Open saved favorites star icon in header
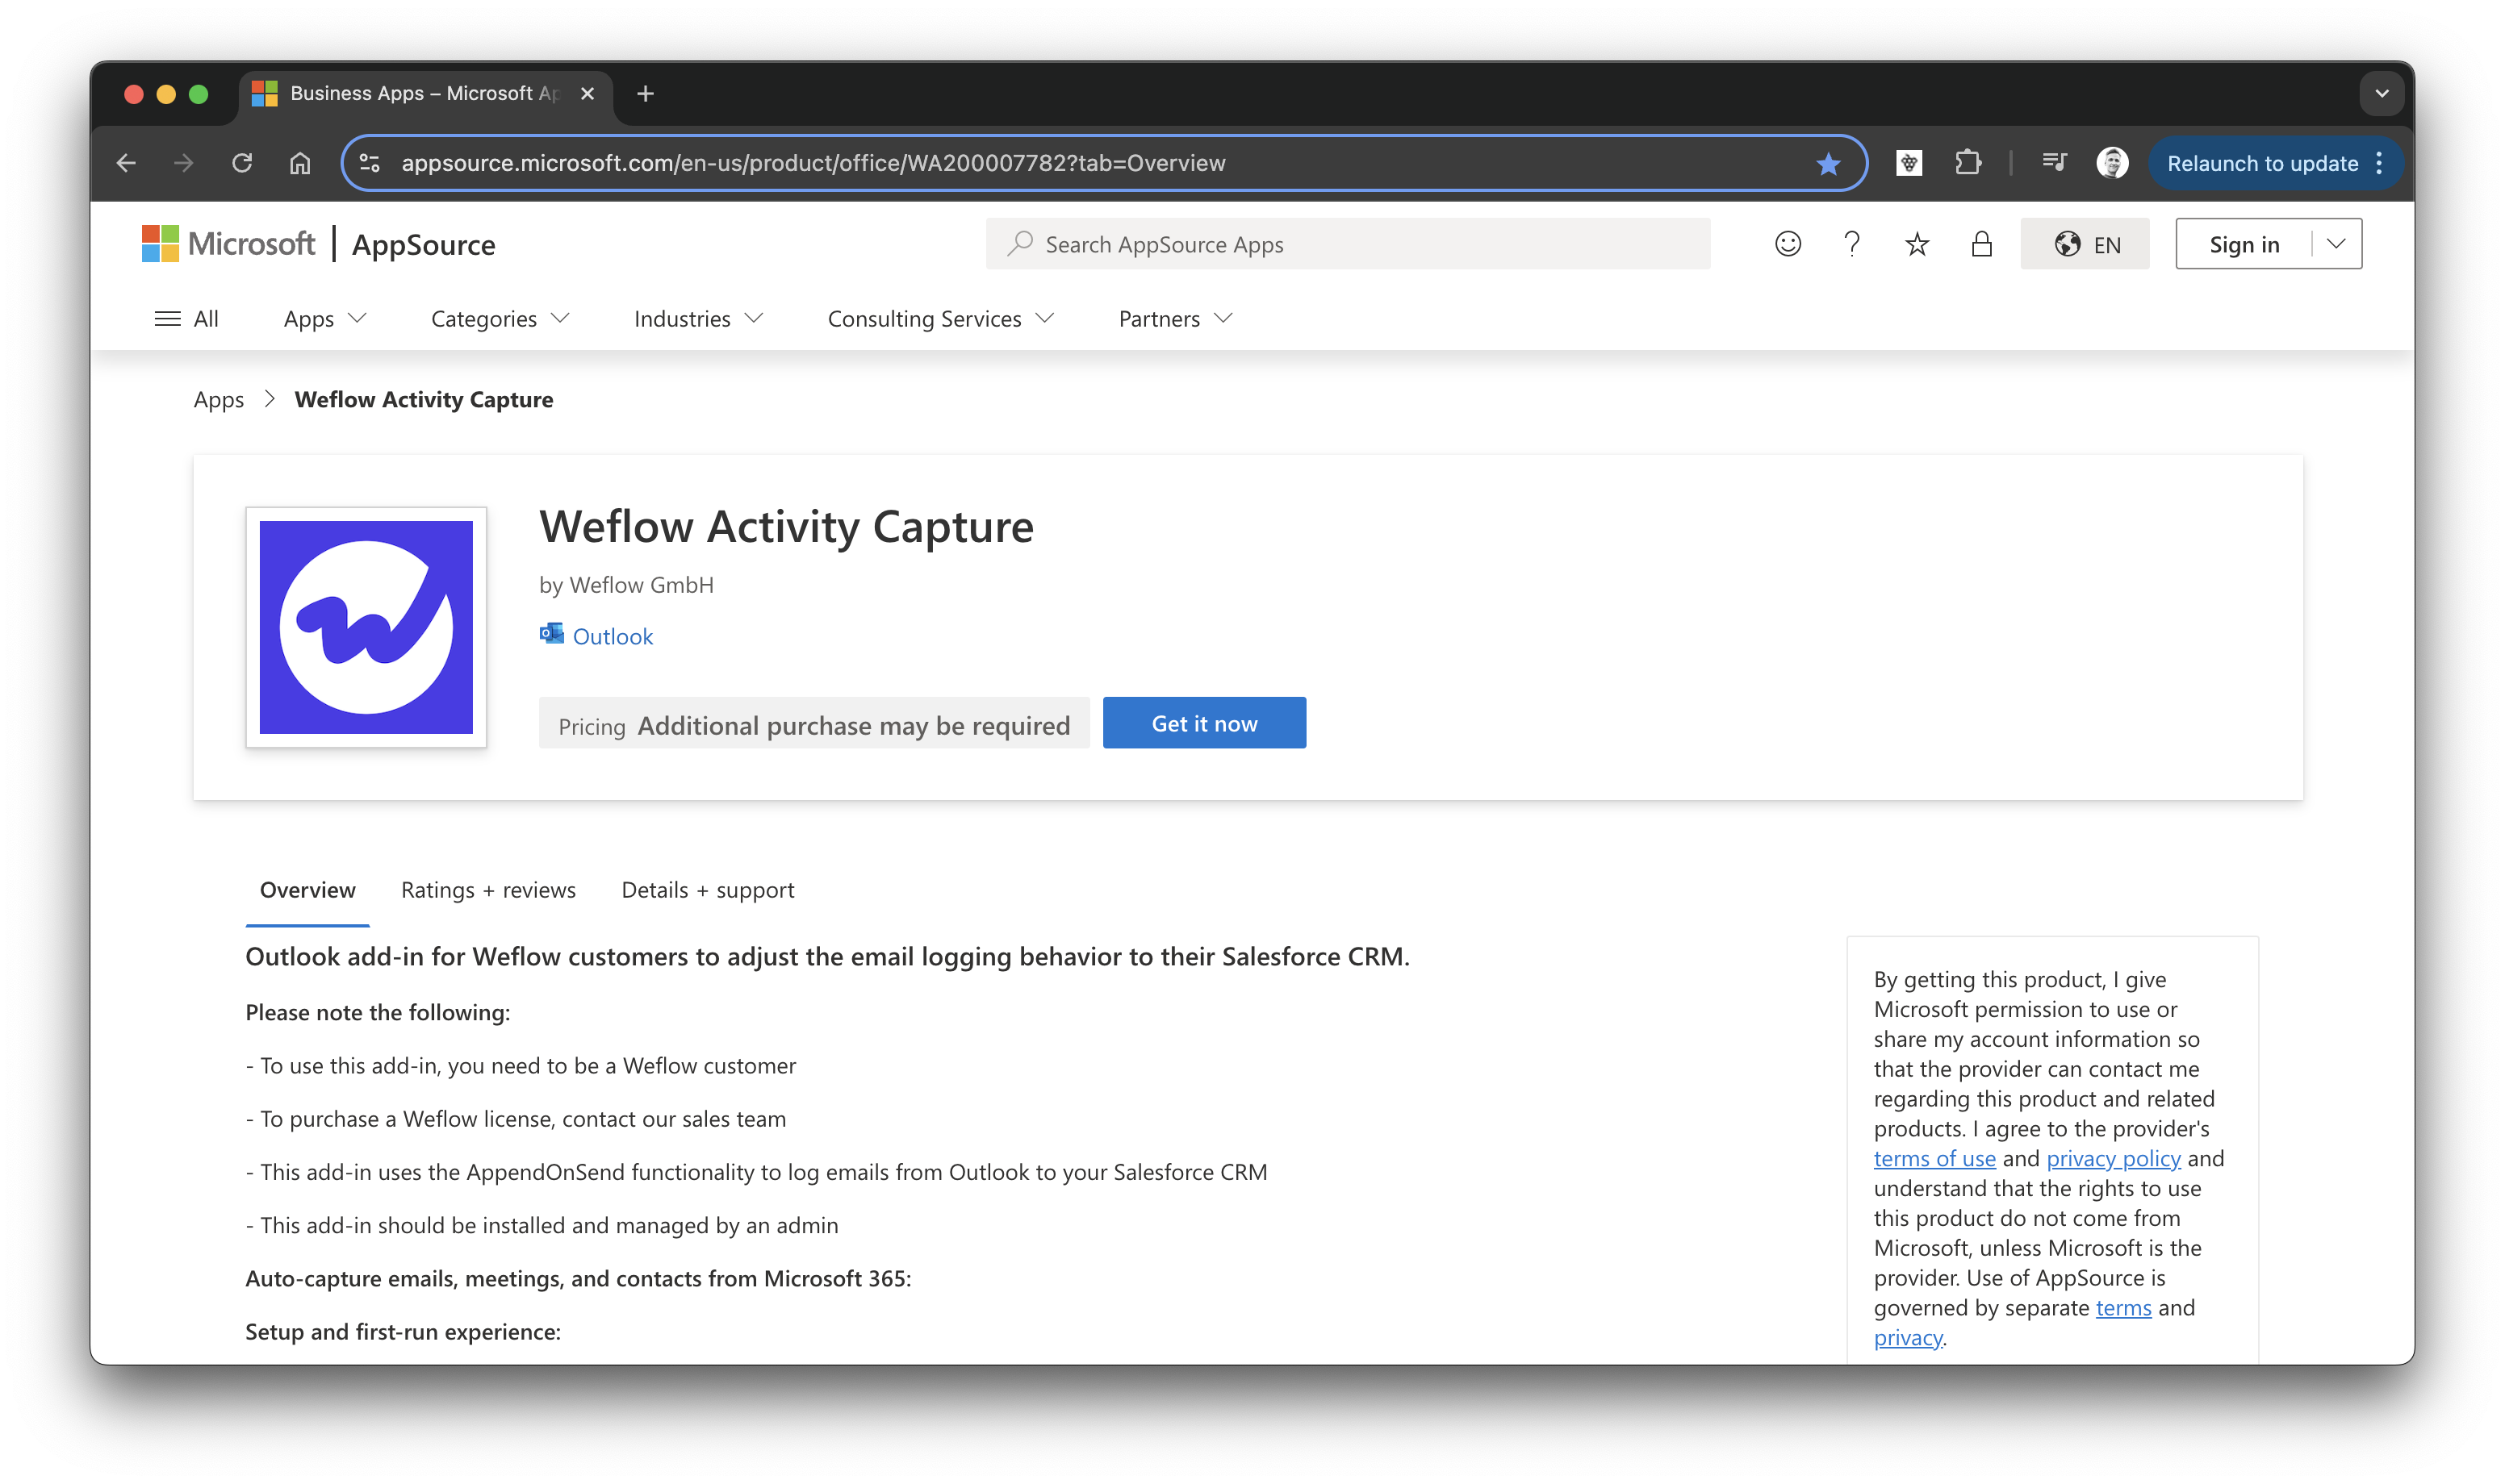 [1917, 244]
